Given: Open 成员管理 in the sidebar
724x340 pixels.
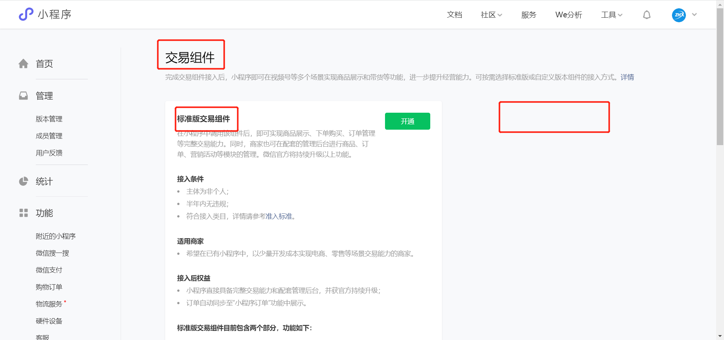Looking at the screenshot, I should click(x=49, y=136).
